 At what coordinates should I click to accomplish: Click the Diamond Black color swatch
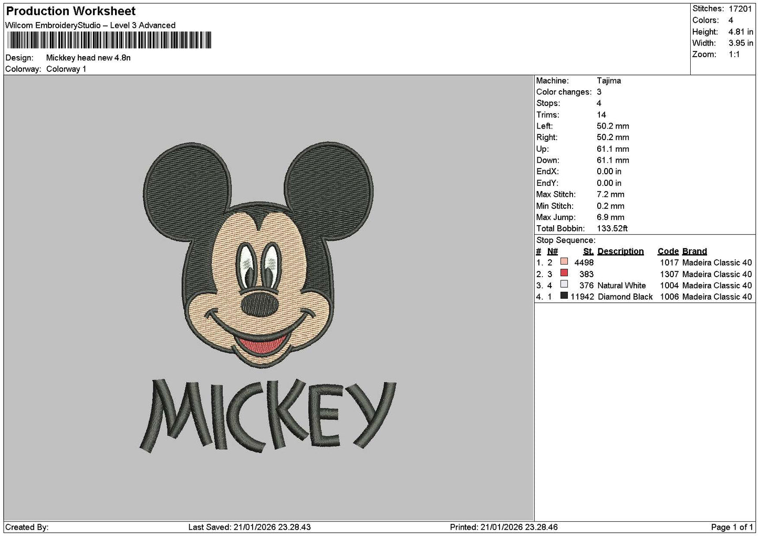tap(564, 296)
